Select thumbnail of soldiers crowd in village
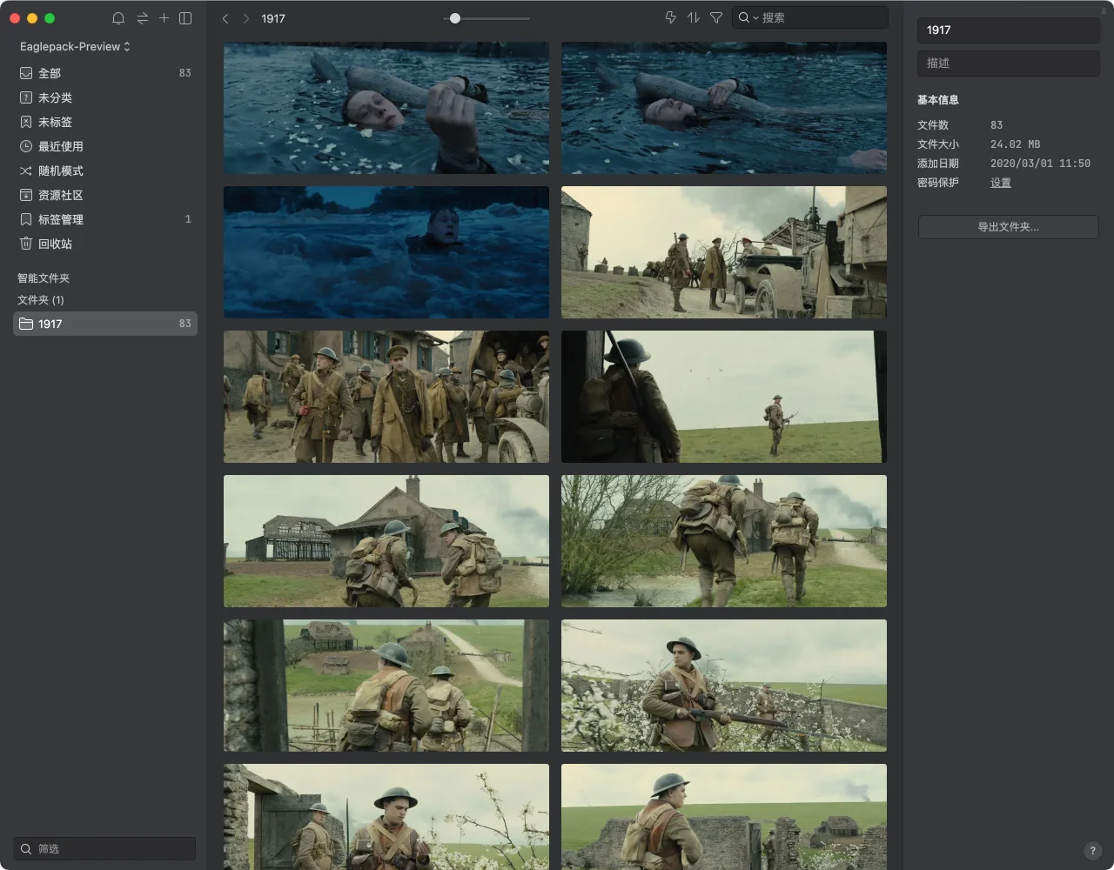 386,397
